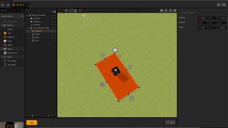Click the asset Search field

(10, 10)
